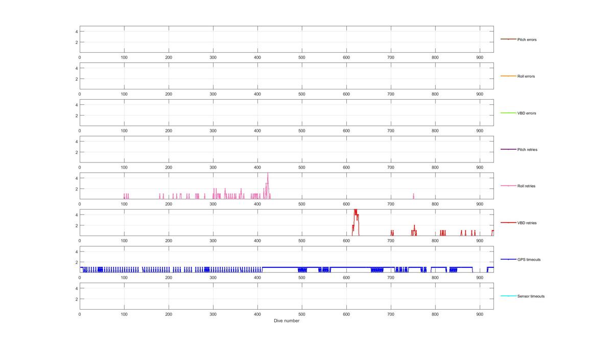
Task: Click the Sensor timeouts legend label
Action: [x=531, y=296]
